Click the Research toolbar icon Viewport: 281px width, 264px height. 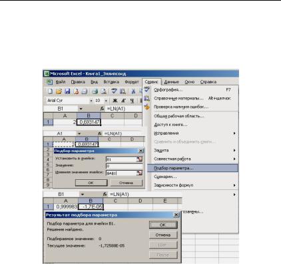[x=123, y=91]
